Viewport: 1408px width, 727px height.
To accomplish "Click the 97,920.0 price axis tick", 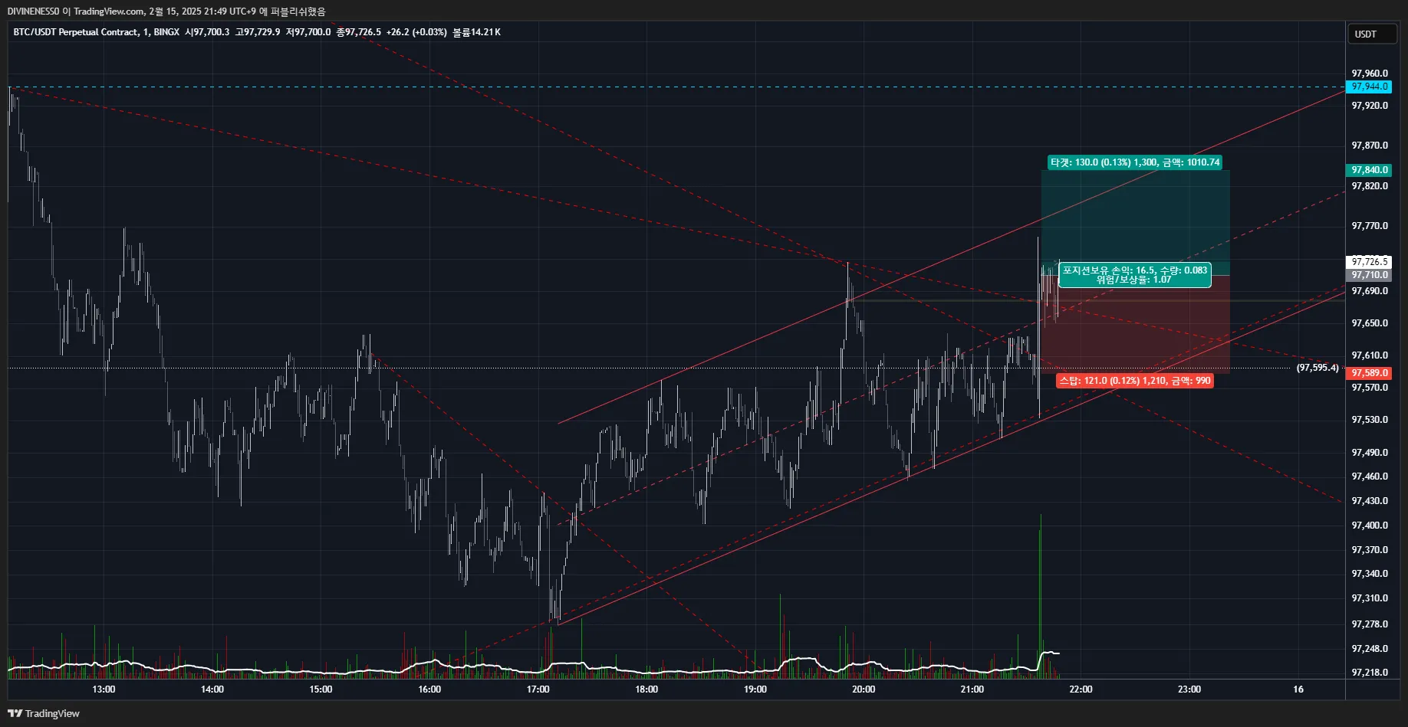I will pyautogui.click(x=1370, y=106).
